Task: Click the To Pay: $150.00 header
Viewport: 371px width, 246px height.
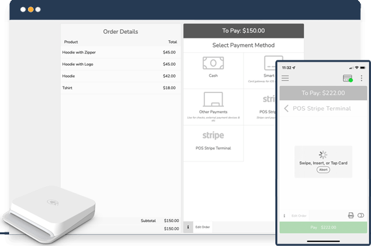Action: pyautogui.click(x=243, y=31)
